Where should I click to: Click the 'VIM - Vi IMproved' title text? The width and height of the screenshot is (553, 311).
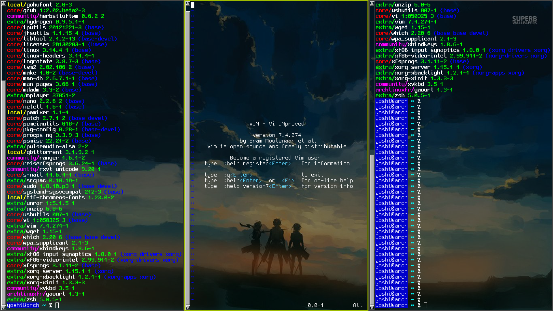(276, 124)
